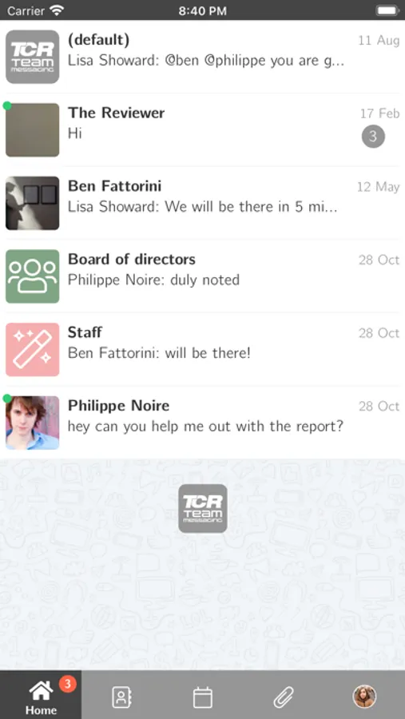Open the Staff channel message 'will be there!'
This screenshot has width=405, height=719.
click(202, 349)
